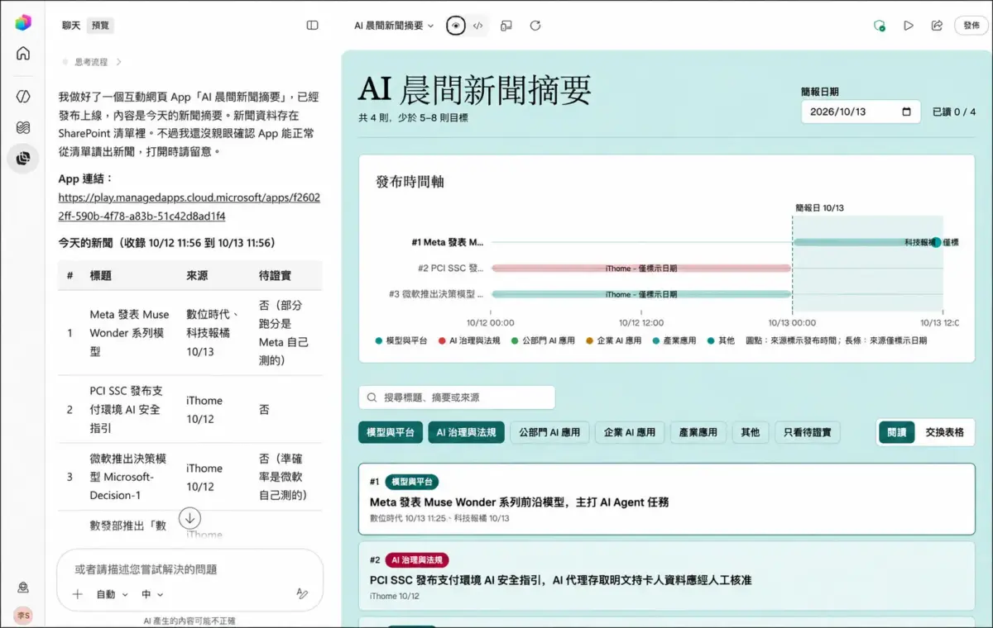Viewport: 993px width, 628px height.
Task: Switch to the code view icon
Action: point(478,26)
